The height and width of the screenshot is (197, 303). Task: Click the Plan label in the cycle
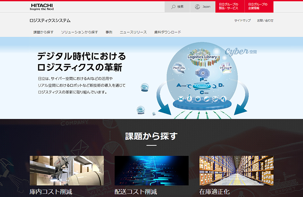(203, 80)
